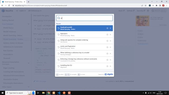Click the browser back arrow
This screenshot has height=95, width=169.
point(2,6)
